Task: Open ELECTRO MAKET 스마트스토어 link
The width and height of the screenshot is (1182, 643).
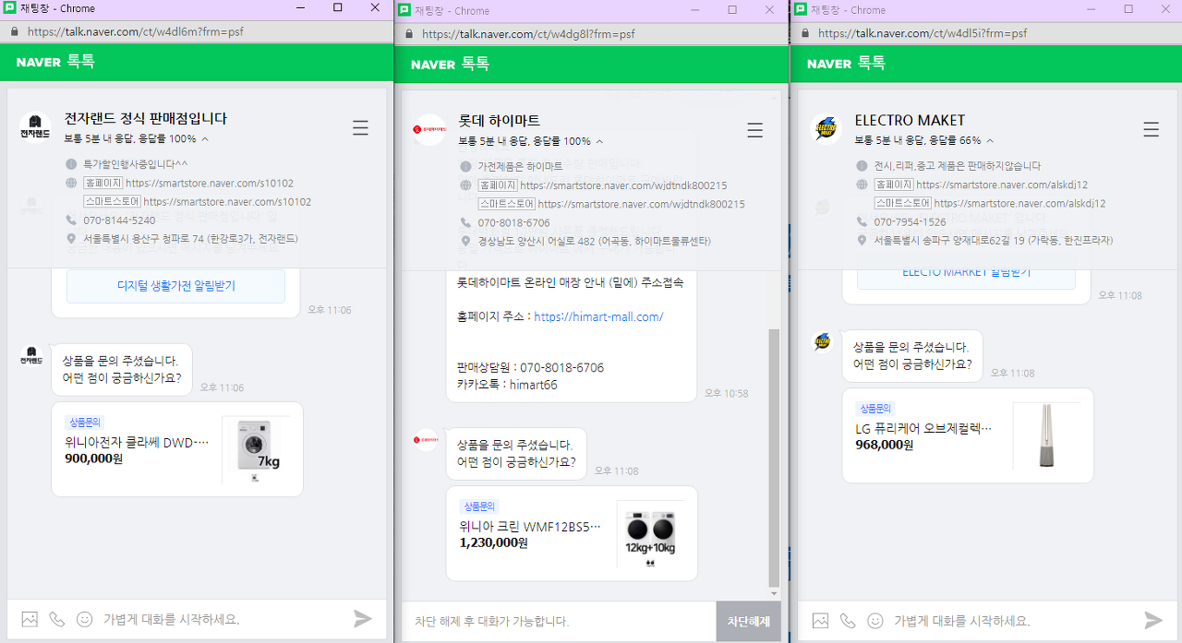Action: (1019, 203)
